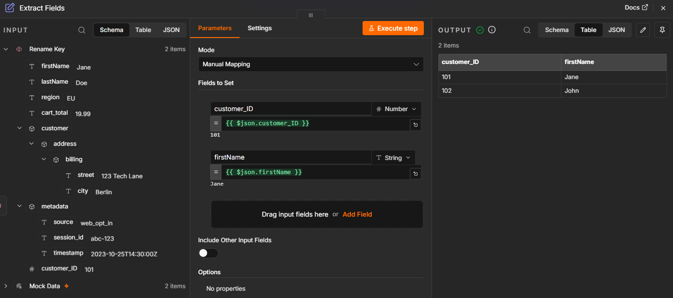Open the Docs external link
Screen dimensions: 673x298
coord(636,8)
